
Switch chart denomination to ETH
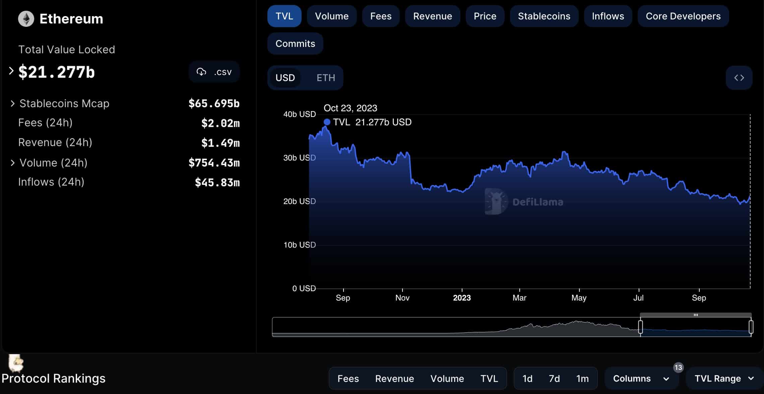(326, 78)
